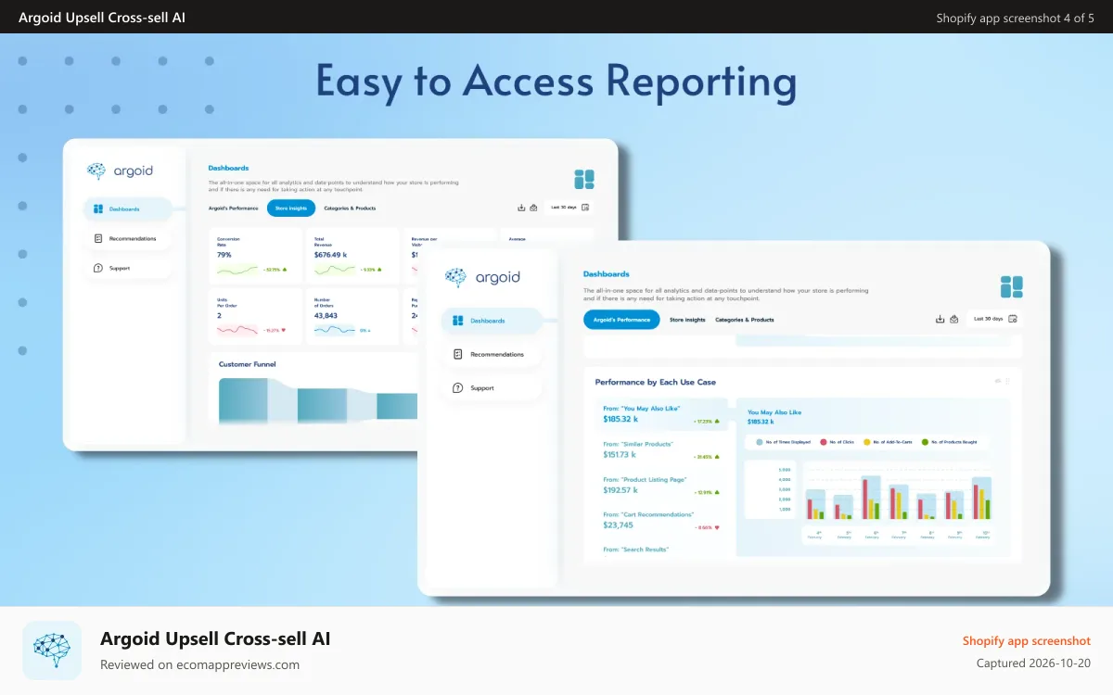Open Dashboards in the front window sidebar
1113x695 pixels.
pos(492,321)
